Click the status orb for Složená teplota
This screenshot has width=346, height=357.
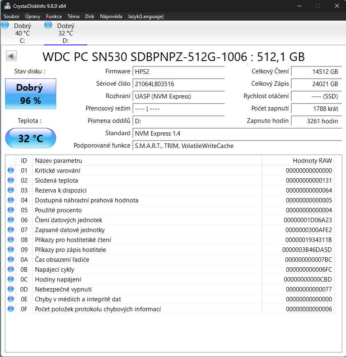click(x=11, y=180)
